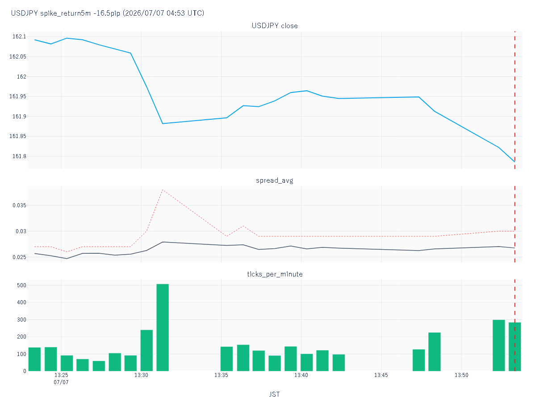Click the 0.035 spread y-axis label
The width and height of the screenshot is (536, 402).
coord(18,205)
